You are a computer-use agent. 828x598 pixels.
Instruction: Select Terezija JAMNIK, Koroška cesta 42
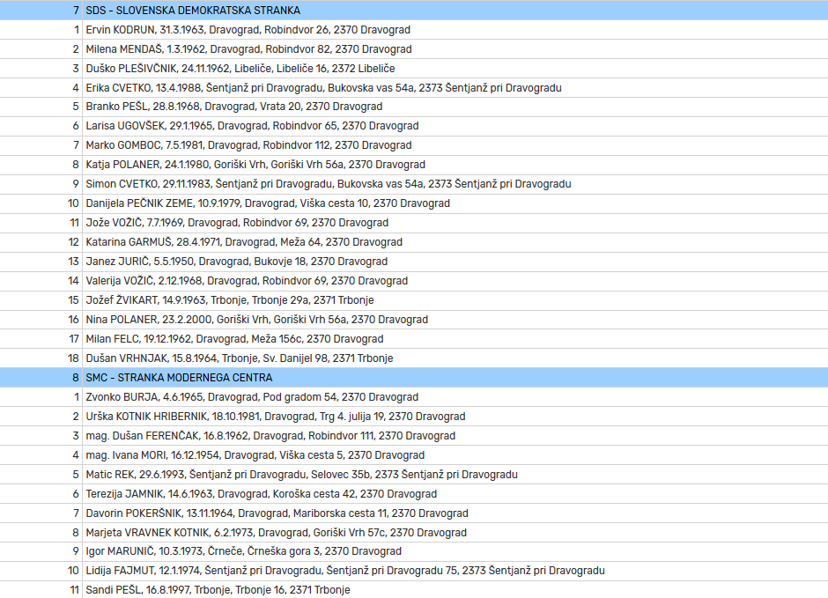click(x=414, y=494)
